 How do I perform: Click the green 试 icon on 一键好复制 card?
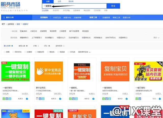(x=4, y=99)
